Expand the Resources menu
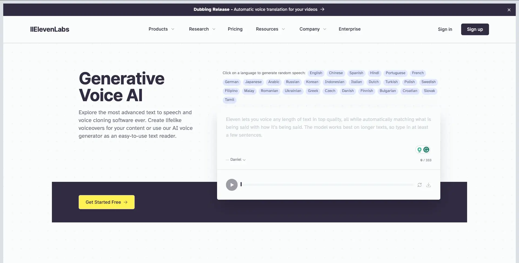Screen dimensions: 519x263 (x=270, y=29)
